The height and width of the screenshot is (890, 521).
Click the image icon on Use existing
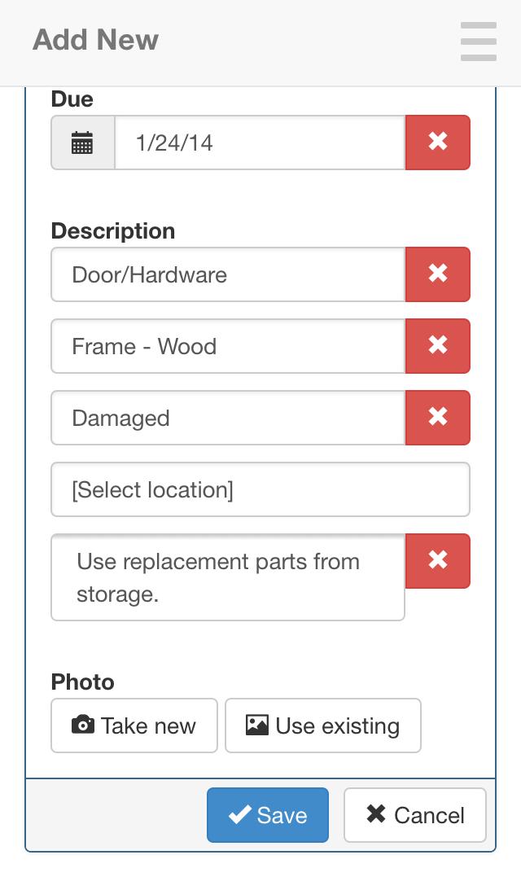click(257, 725)
